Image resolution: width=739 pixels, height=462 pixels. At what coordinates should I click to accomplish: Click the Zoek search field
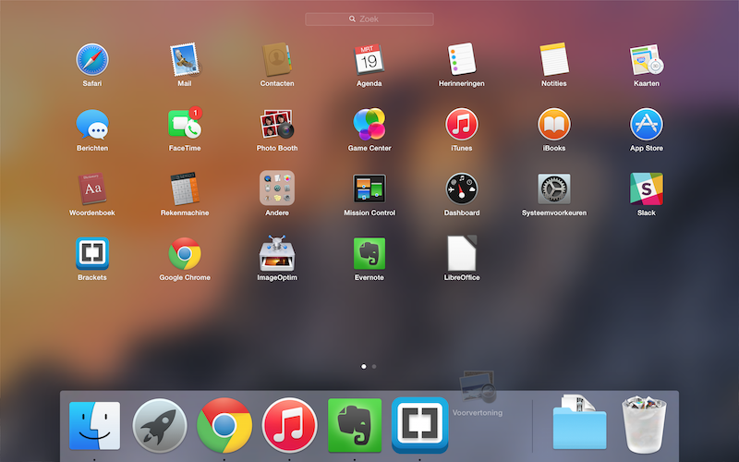point(369,18)
